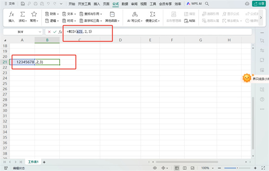
Task: Click the fx icon in formula bar
Action: click(x=60, y=32)
